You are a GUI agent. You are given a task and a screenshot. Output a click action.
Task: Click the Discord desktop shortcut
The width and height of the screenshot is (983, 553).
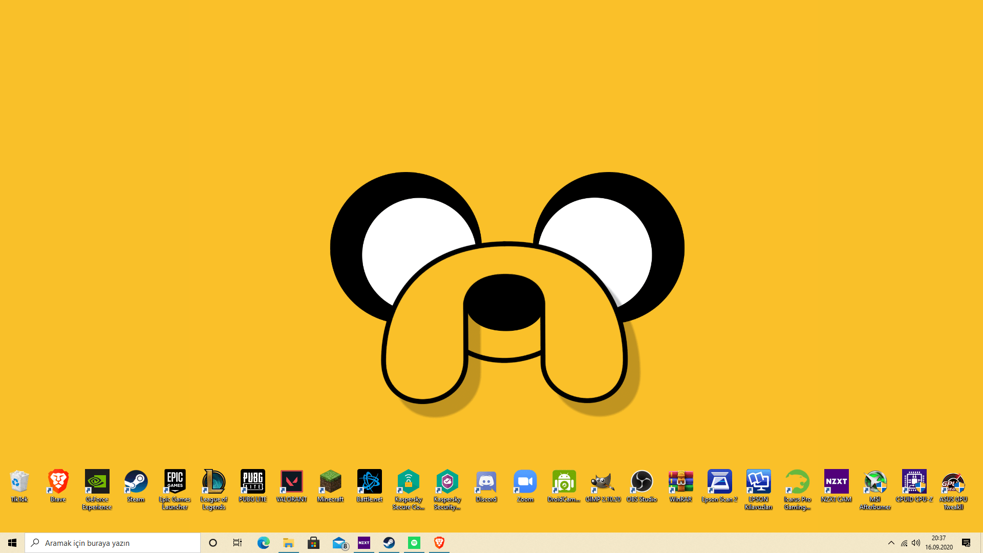pyautogui.click(x=486, y=482)
